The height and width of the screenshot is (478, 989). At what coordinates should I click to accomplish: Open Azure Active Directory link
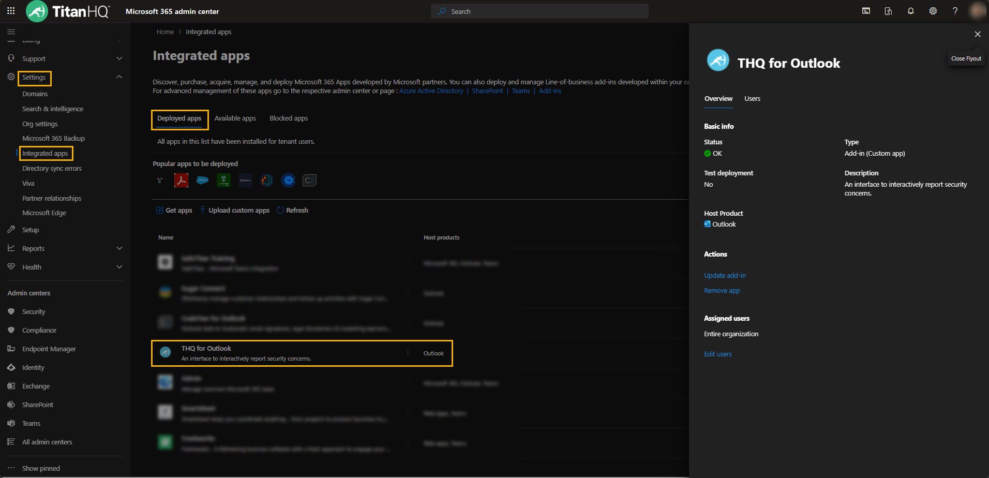tap(431, 91)
